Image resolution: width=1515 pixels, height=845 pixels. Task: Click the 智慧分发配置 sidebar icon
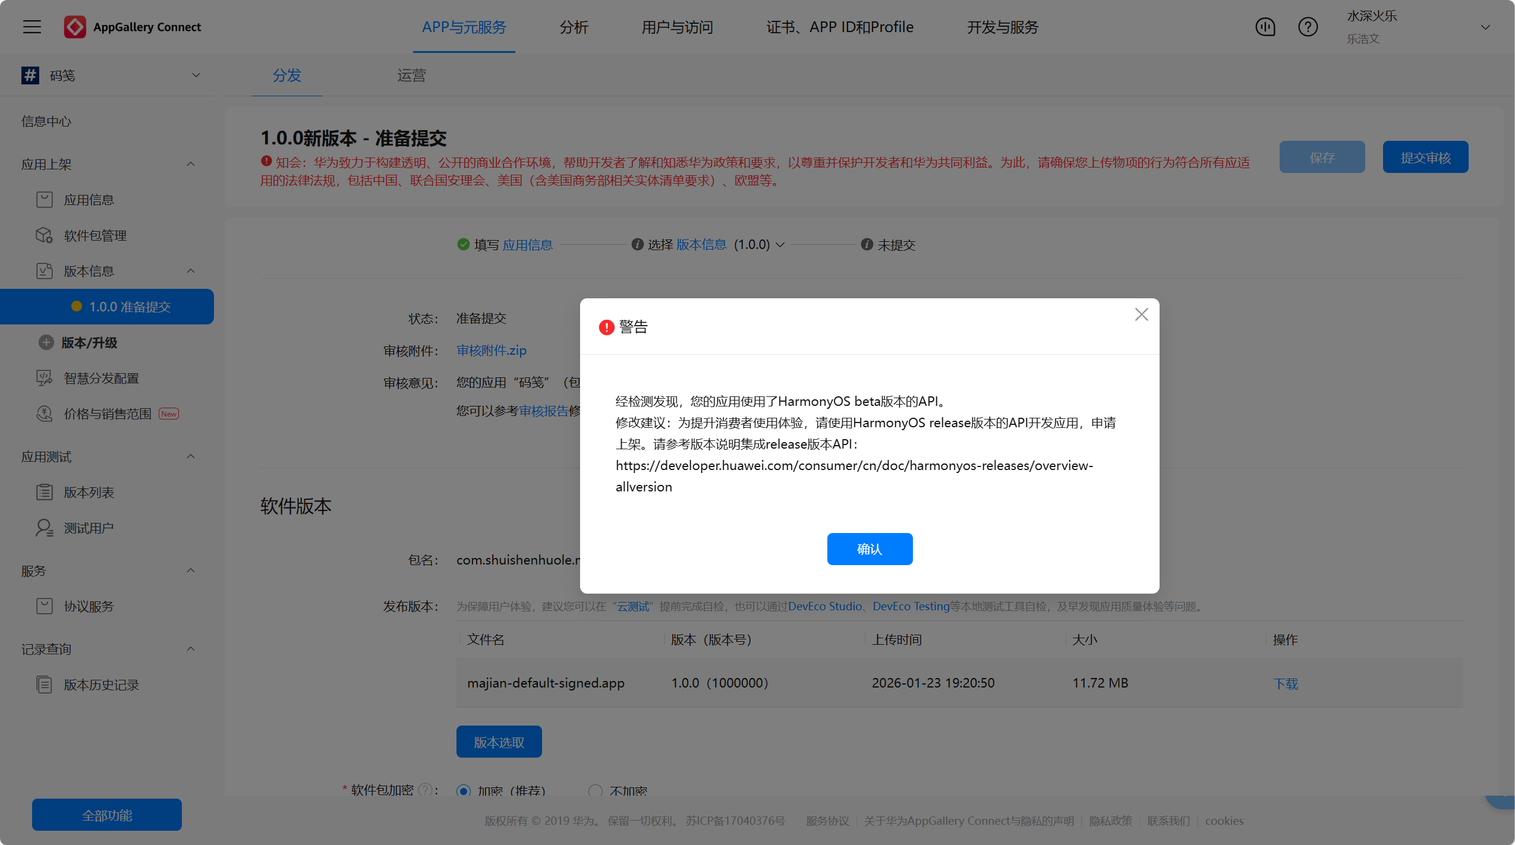click(x=45, y=378)
